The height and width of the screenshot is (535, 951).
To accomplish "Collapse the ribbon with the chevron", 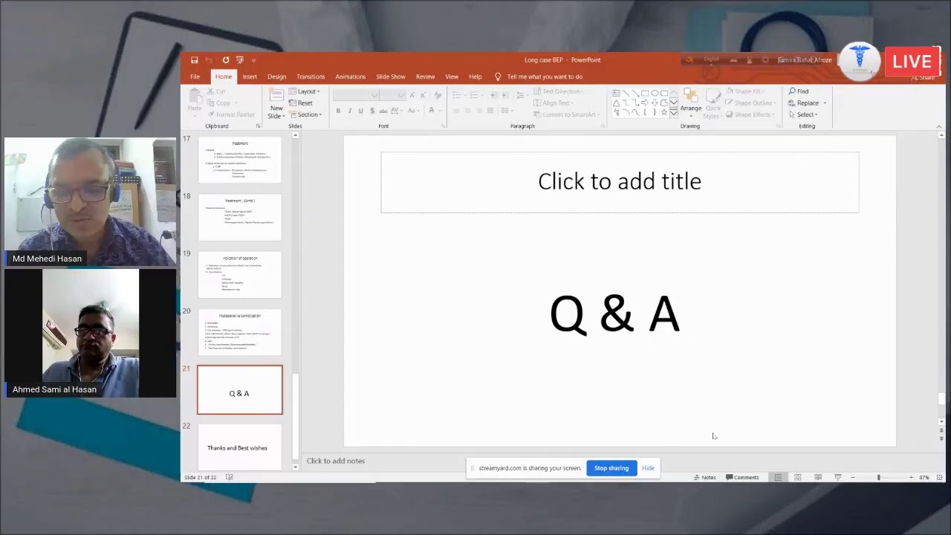I will 938,126.
